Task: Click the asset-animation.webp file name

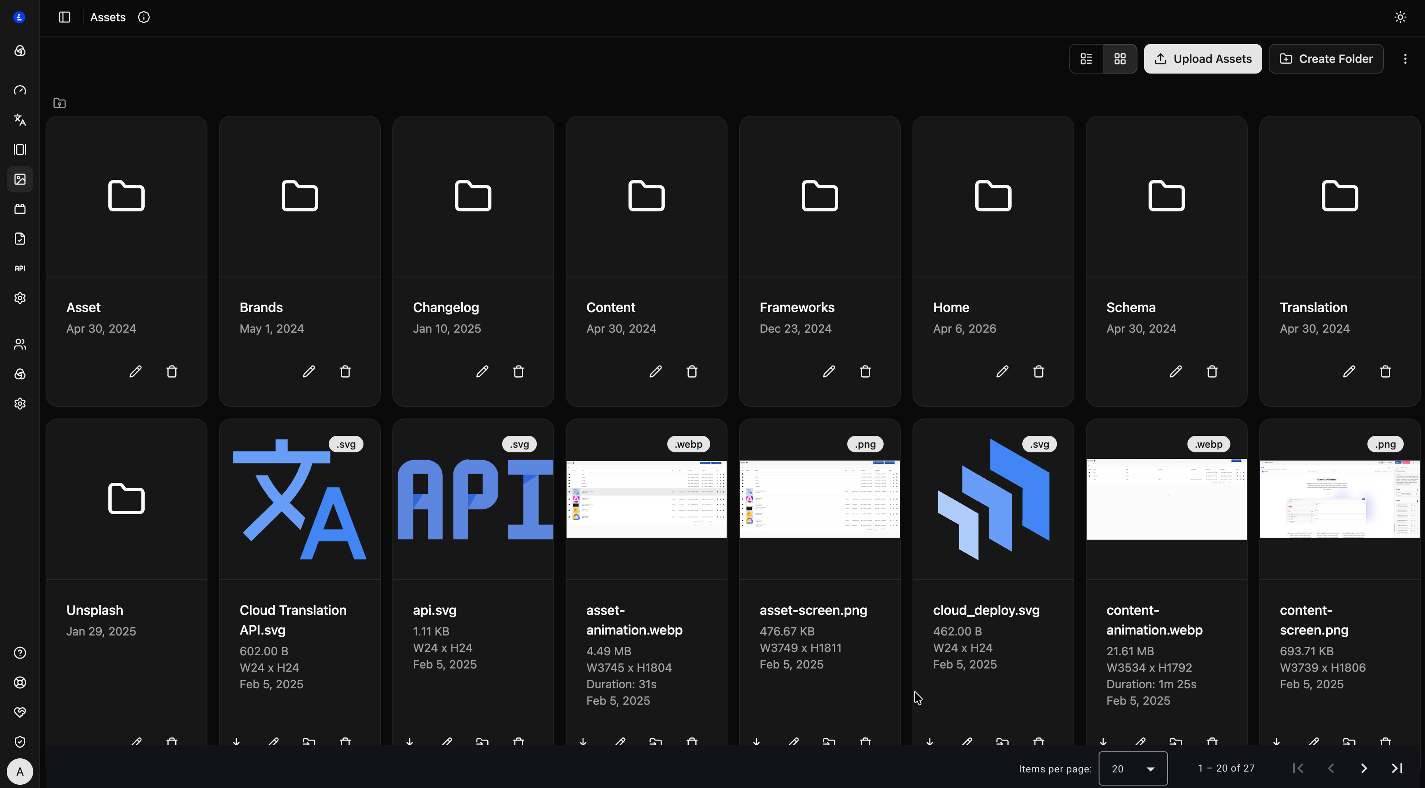Action: coord(635,620)
